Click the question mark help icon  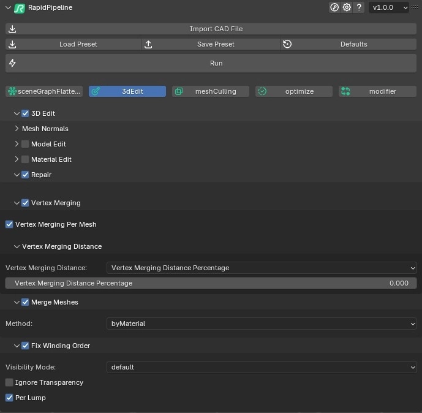coord(360,7)
